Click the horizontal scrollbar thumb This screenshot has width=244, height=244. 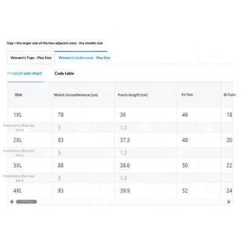[26, 202]
